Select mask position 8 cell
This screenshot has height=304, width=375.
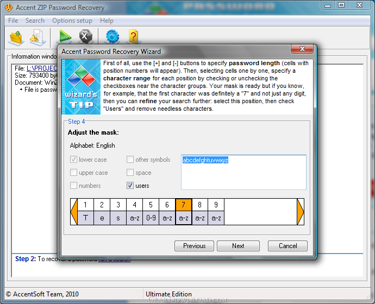[x=199, y=205]
